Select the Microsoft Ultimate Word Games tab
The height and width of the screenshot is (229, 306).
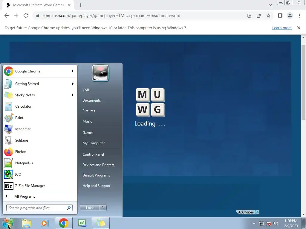(x=38, y=5)
